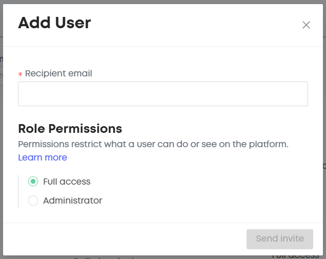Click the permissions description sentence
The image size is (326, 259).
click(x=153, y=144)
